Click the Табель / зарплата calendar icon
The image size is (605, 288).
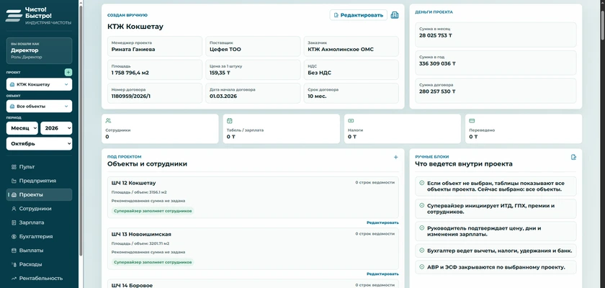229,121
